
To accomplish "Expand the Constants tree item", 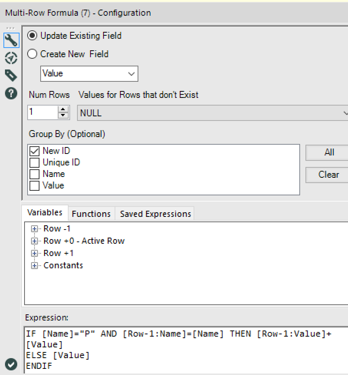I will coord(34,265).
